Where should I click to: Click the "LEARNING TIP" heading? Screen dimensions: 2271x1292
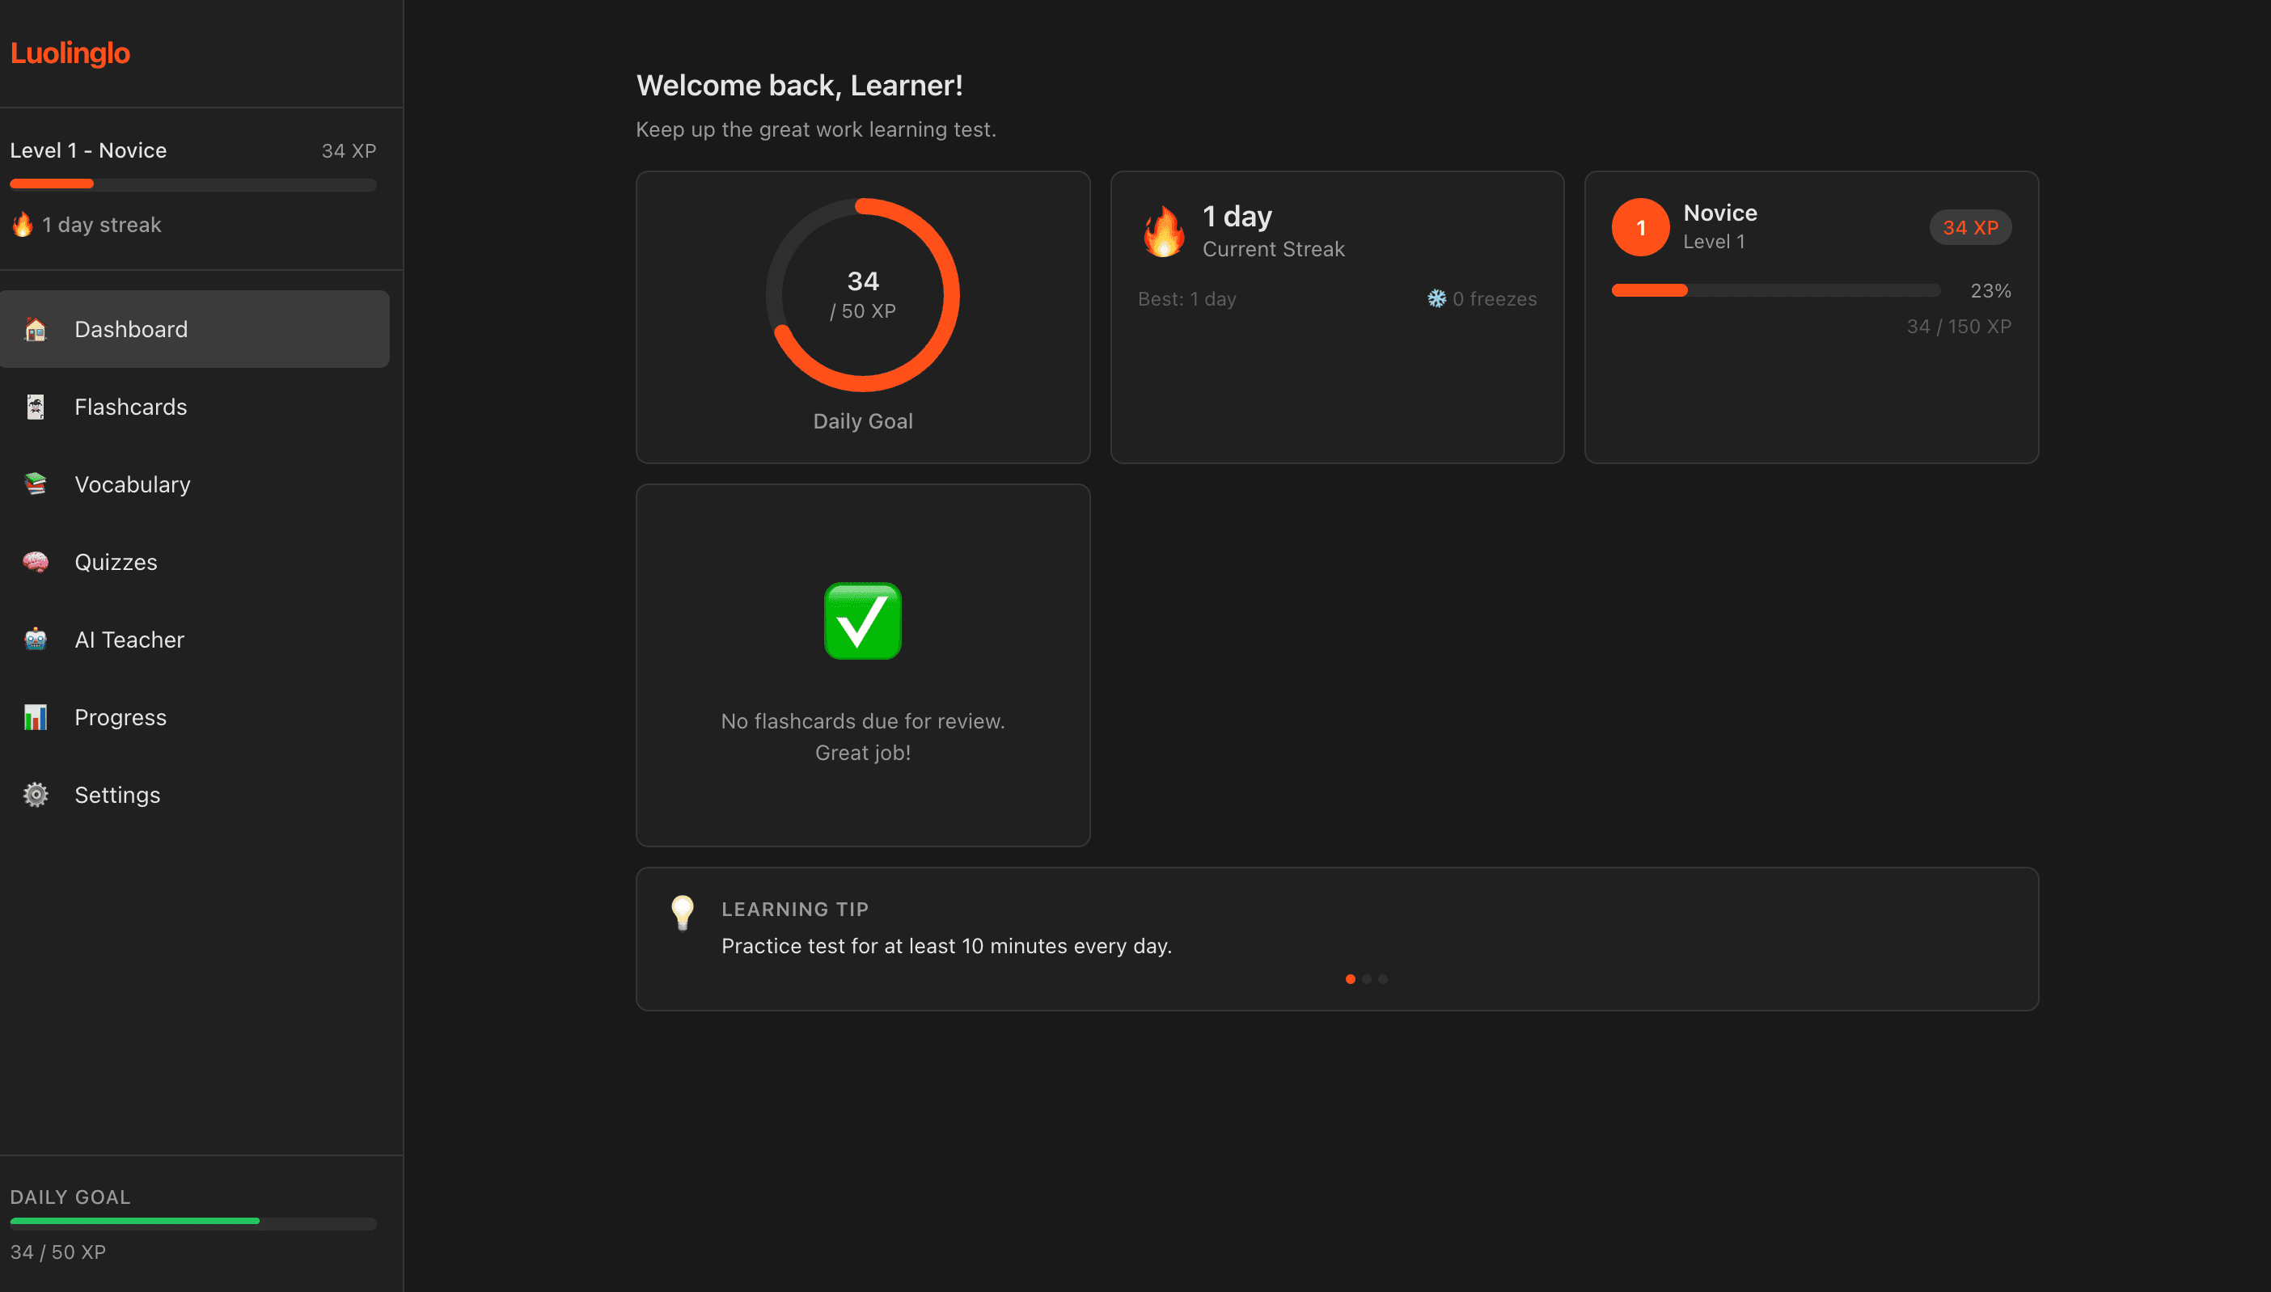click(794, 910)
